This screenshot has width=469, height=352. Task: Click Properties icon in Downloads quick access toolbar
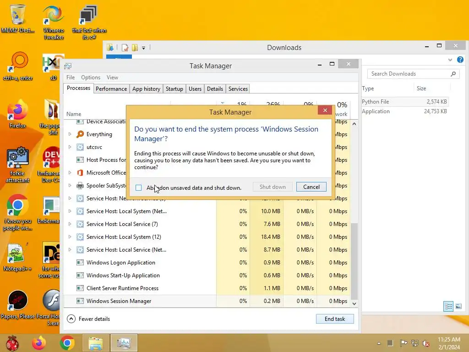125,48
